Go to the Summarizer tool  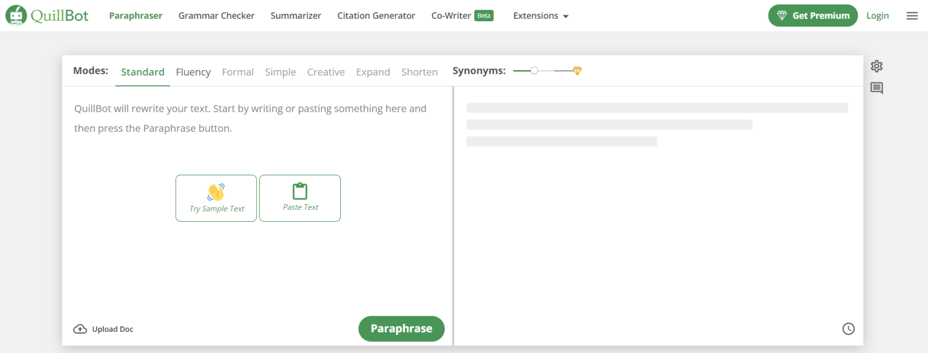296,16
